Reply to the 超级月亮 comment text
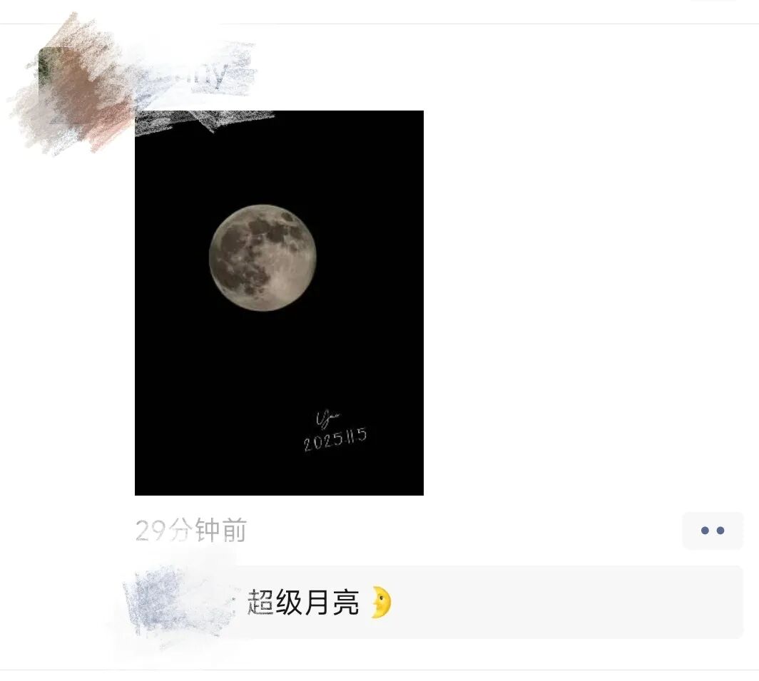759x681 pixels. click(303, 603)
